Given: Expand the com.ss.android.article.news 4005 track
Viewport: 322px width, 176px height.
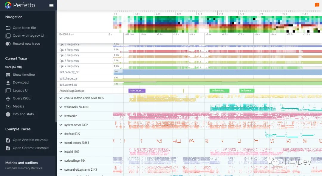Looking at the screenshot, I should point(61,98).
